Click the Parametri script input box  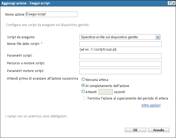(x=120, y=56)
